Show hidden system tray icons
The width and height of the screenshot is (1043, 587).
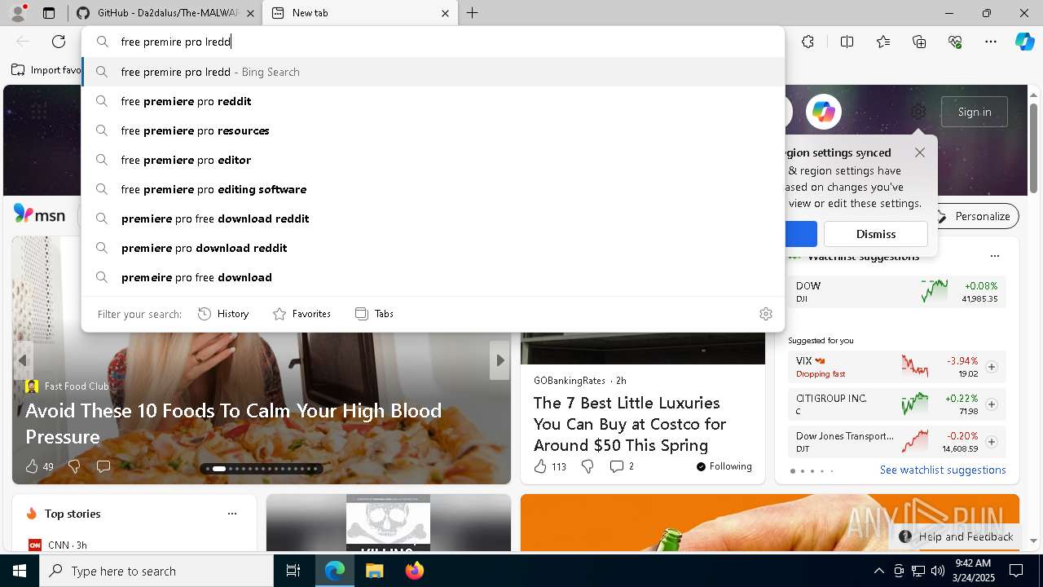click(878, 571)
